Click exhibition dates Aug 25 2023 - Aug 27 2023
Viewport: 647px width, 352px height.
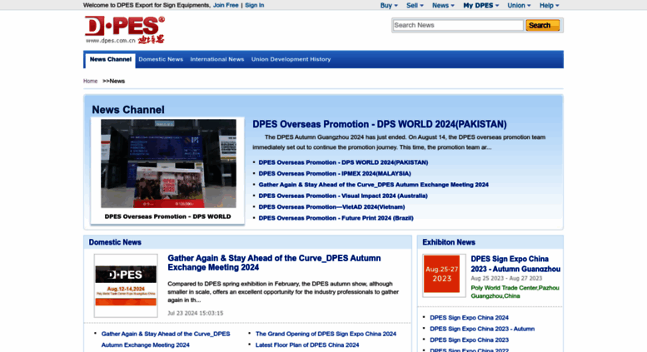(x=506, y=278)
